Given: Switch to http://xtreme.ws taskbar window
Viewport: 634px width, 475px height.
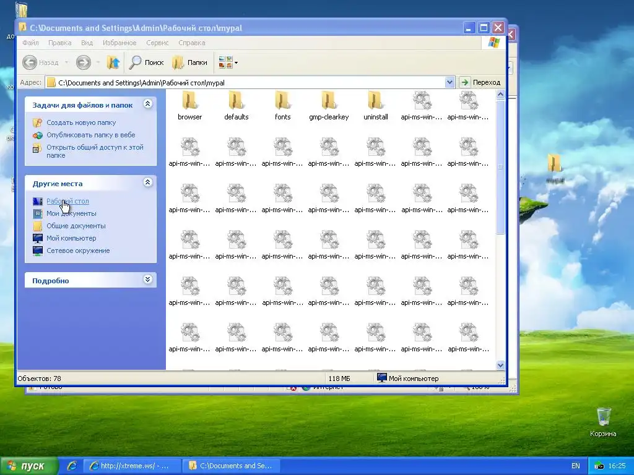Looking at the screenshot, I should click(131, 466).
